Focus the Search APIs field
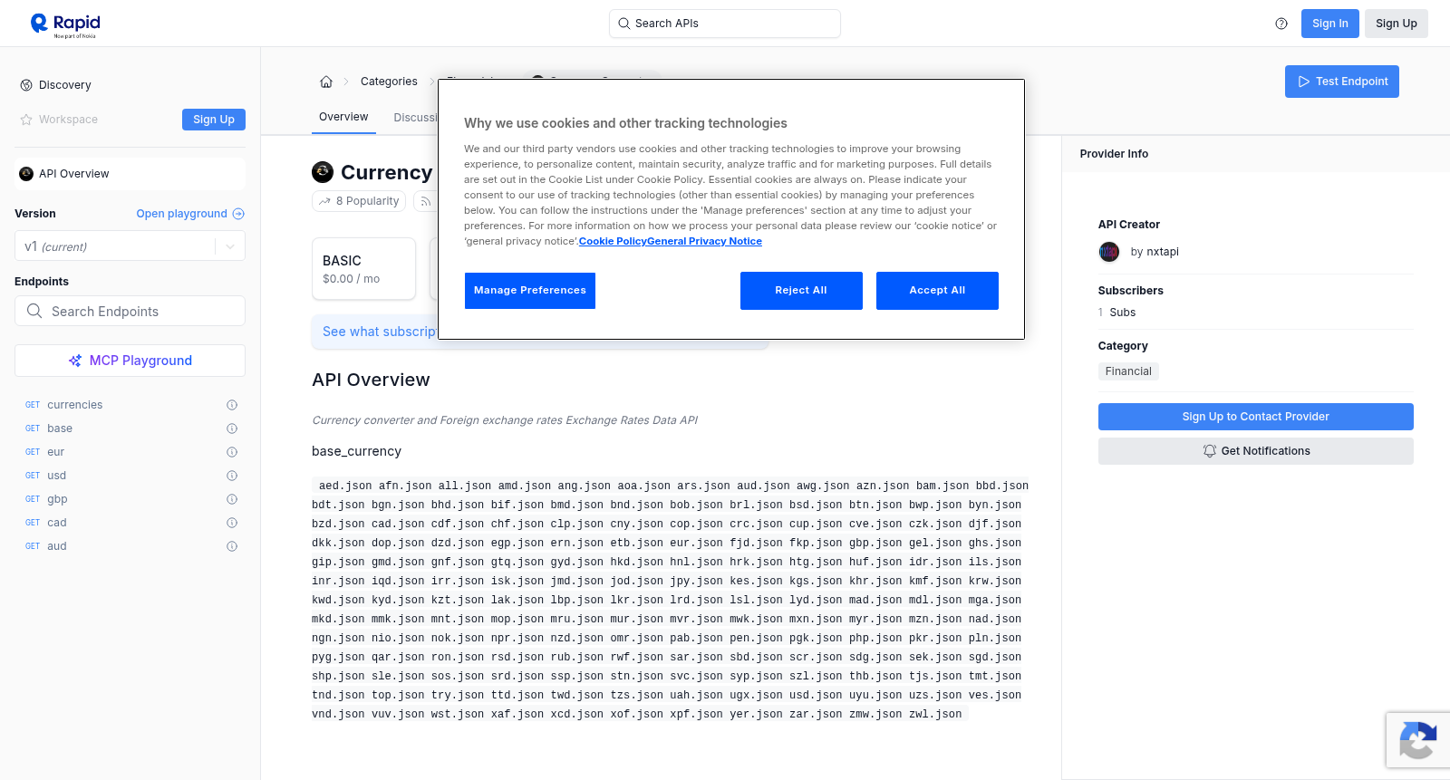 pyautogui.click(x=724, y=24)
